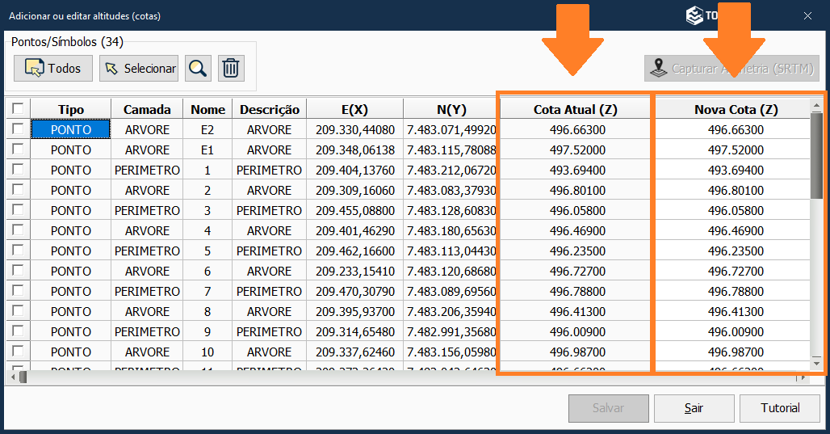Open the Tutorial button
Viewport: 830px width, 434px height.
780,408
